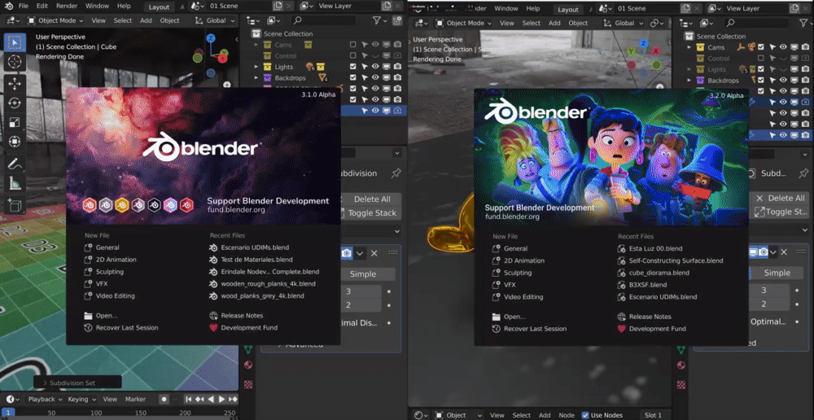Screen dimensions: 814x420
Task: Click modifier close X in right window
Action: 784,252
